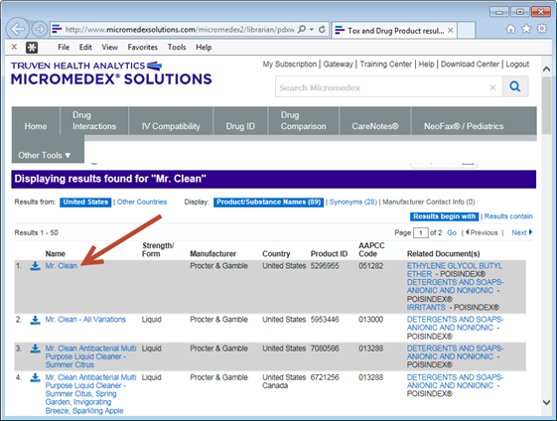Open Training Center link
The height and width of the screenshot is (421, 557).
tap(386, 64)
